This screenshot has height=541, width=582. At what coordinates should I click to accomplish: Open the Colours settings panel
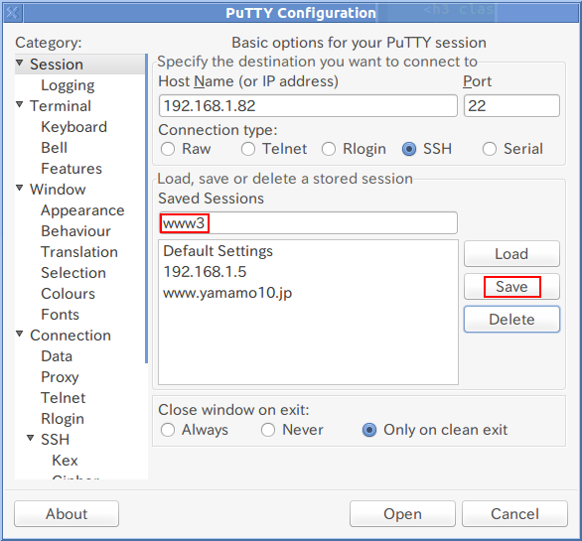click(68, 294)
